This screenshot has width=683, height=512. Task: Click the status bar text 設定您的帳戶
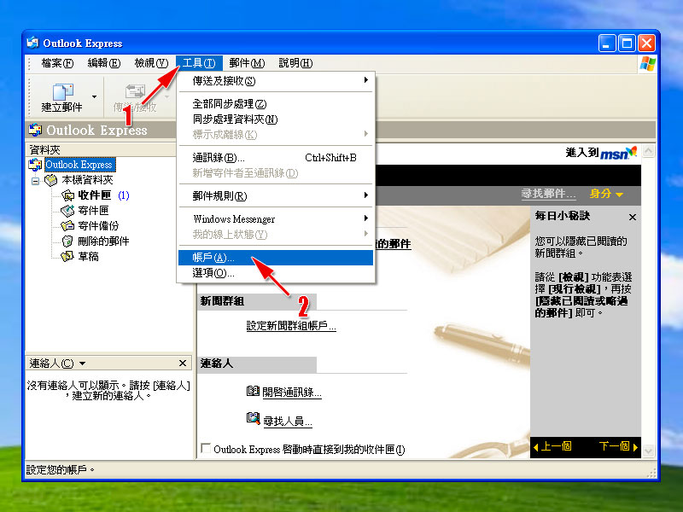[x=60, y=470]
